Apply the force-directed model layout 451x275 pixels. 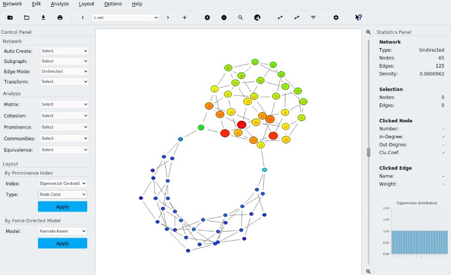[63, 243]
